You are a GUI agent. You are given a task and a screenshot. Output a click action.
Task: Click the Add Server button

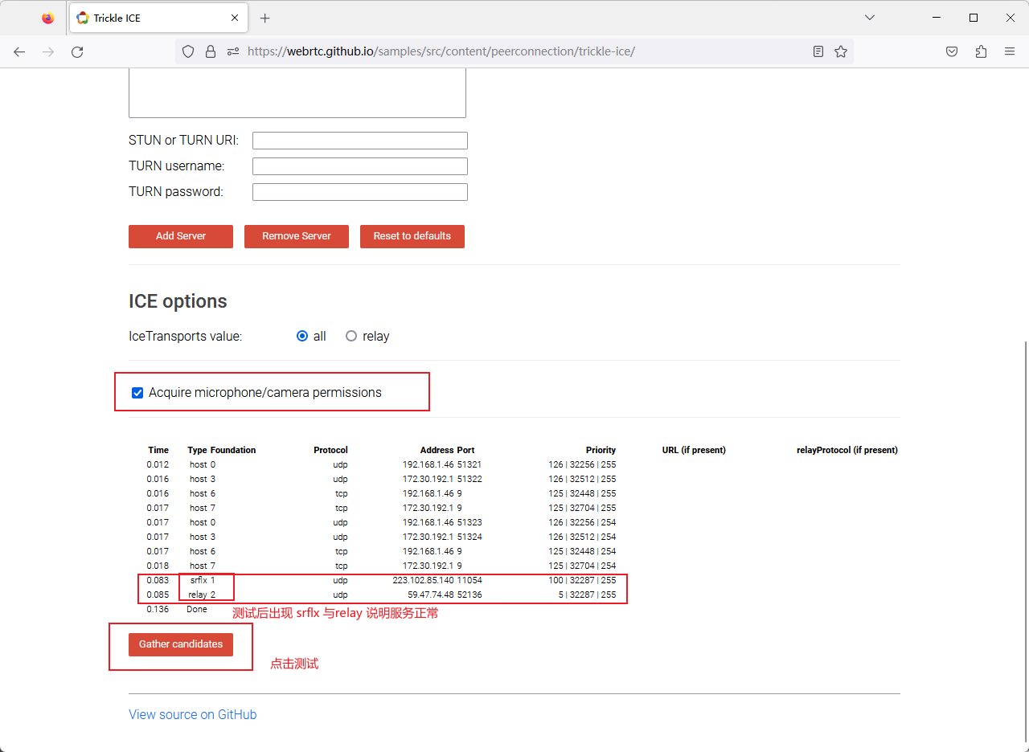click(181, 236)
